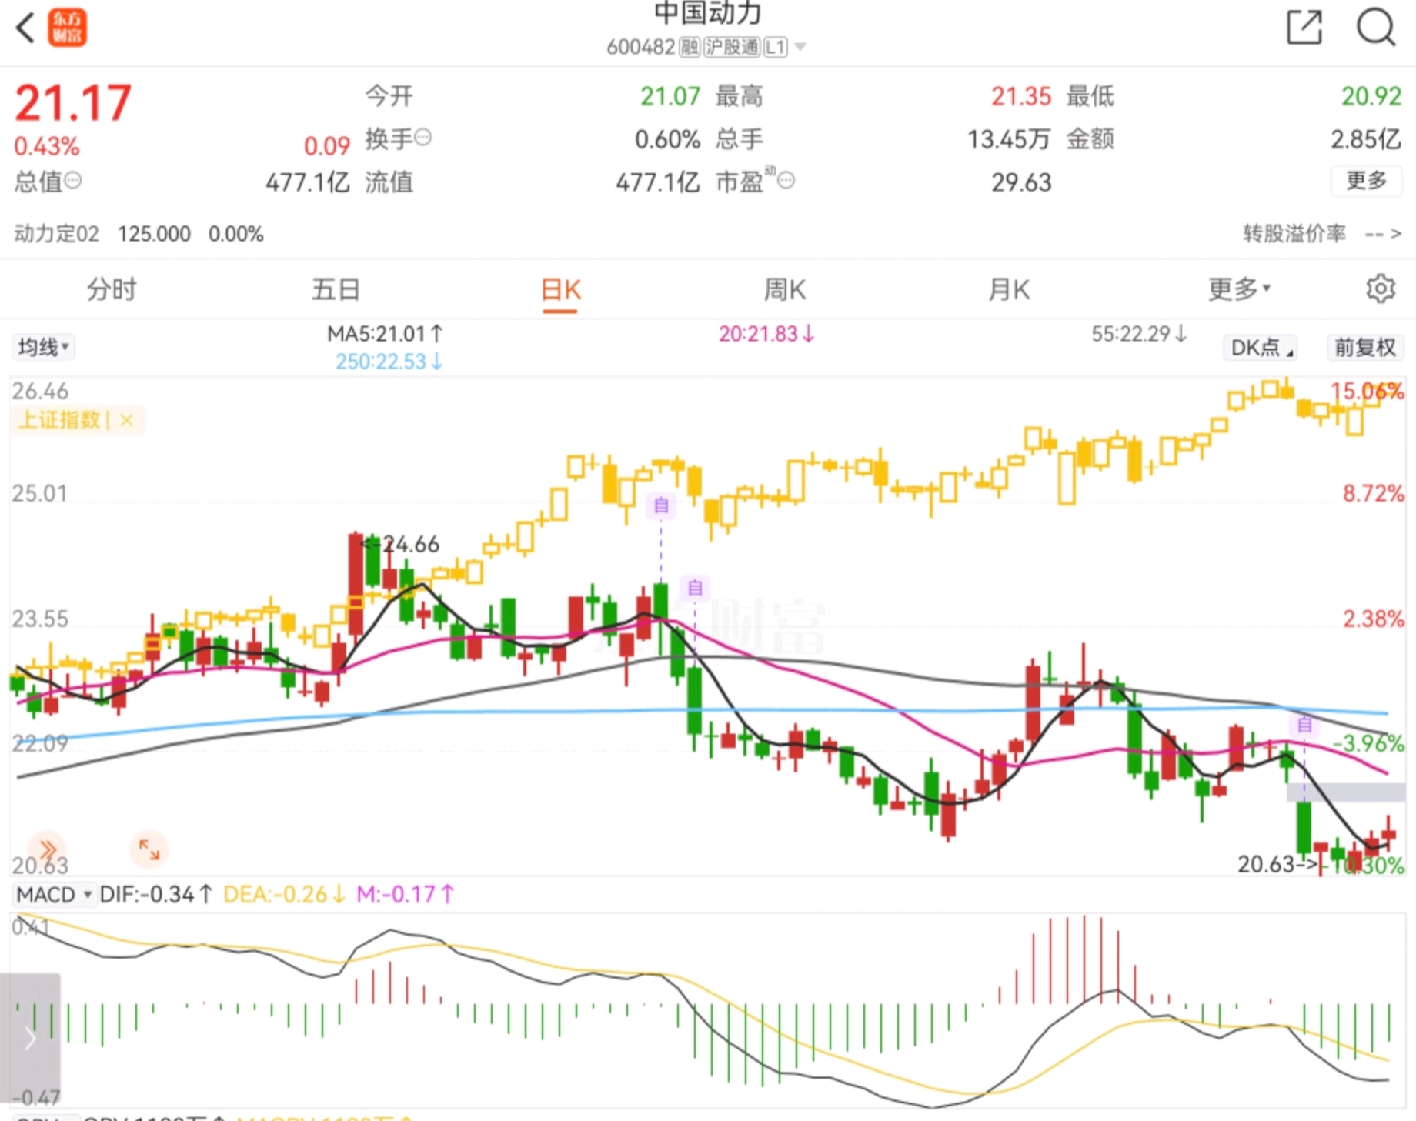The width and height of the screenshot is (1416, 1121).
Task: Tap the fullscreen expand chart icon
Action: 149,849
